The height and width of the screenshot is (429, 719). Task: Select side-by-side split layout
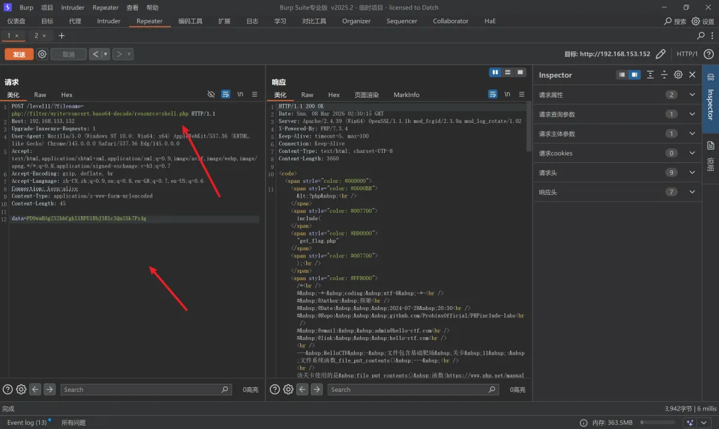click(495, 72)
